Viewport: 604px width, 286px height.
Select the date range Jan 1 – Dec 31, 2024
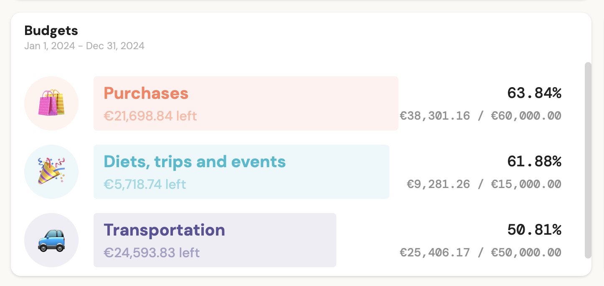point(84,46)
